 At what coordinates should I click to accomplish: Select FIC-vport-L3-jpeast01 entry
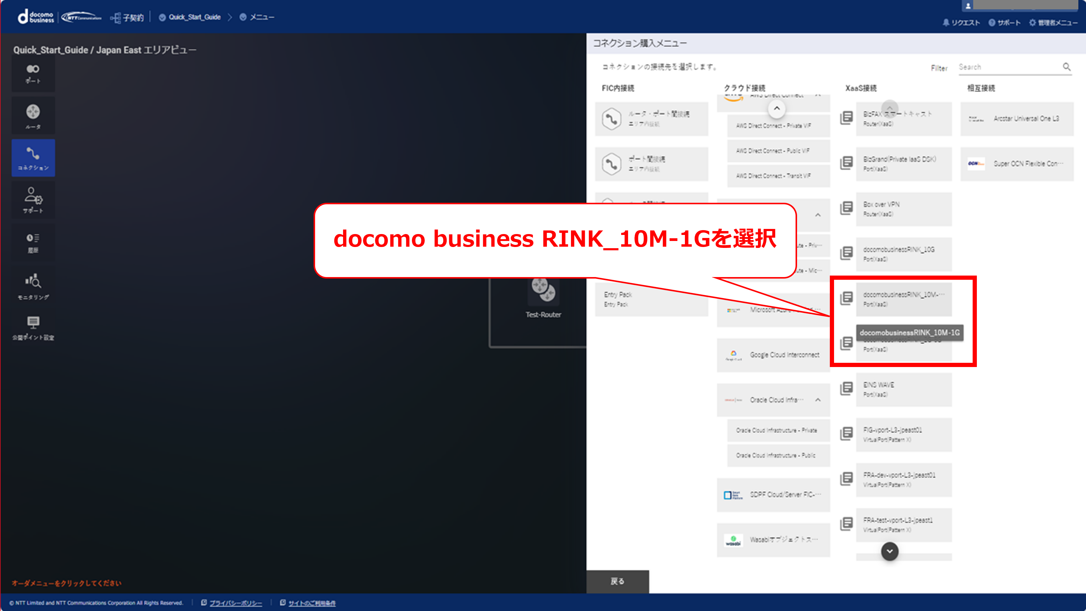[x=904, y=435]
